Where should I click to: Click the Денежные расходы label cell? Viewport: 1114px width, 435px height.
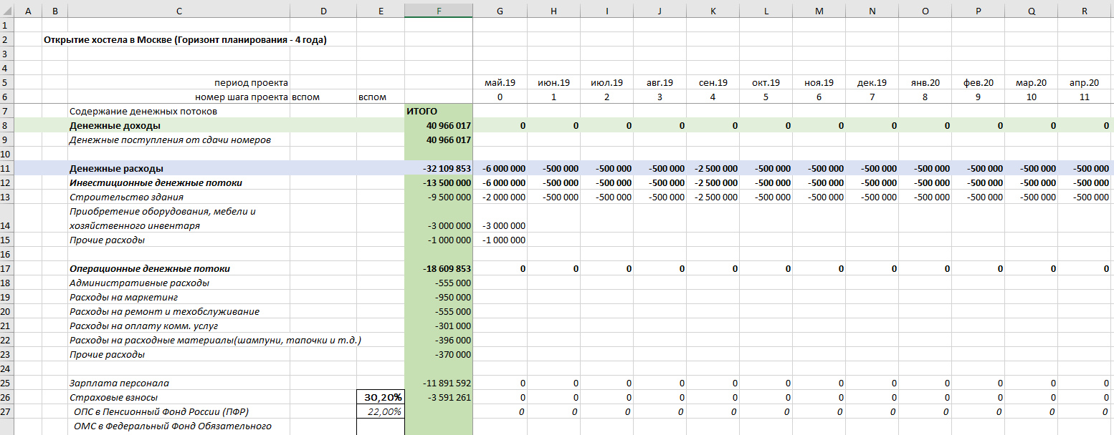178,169
